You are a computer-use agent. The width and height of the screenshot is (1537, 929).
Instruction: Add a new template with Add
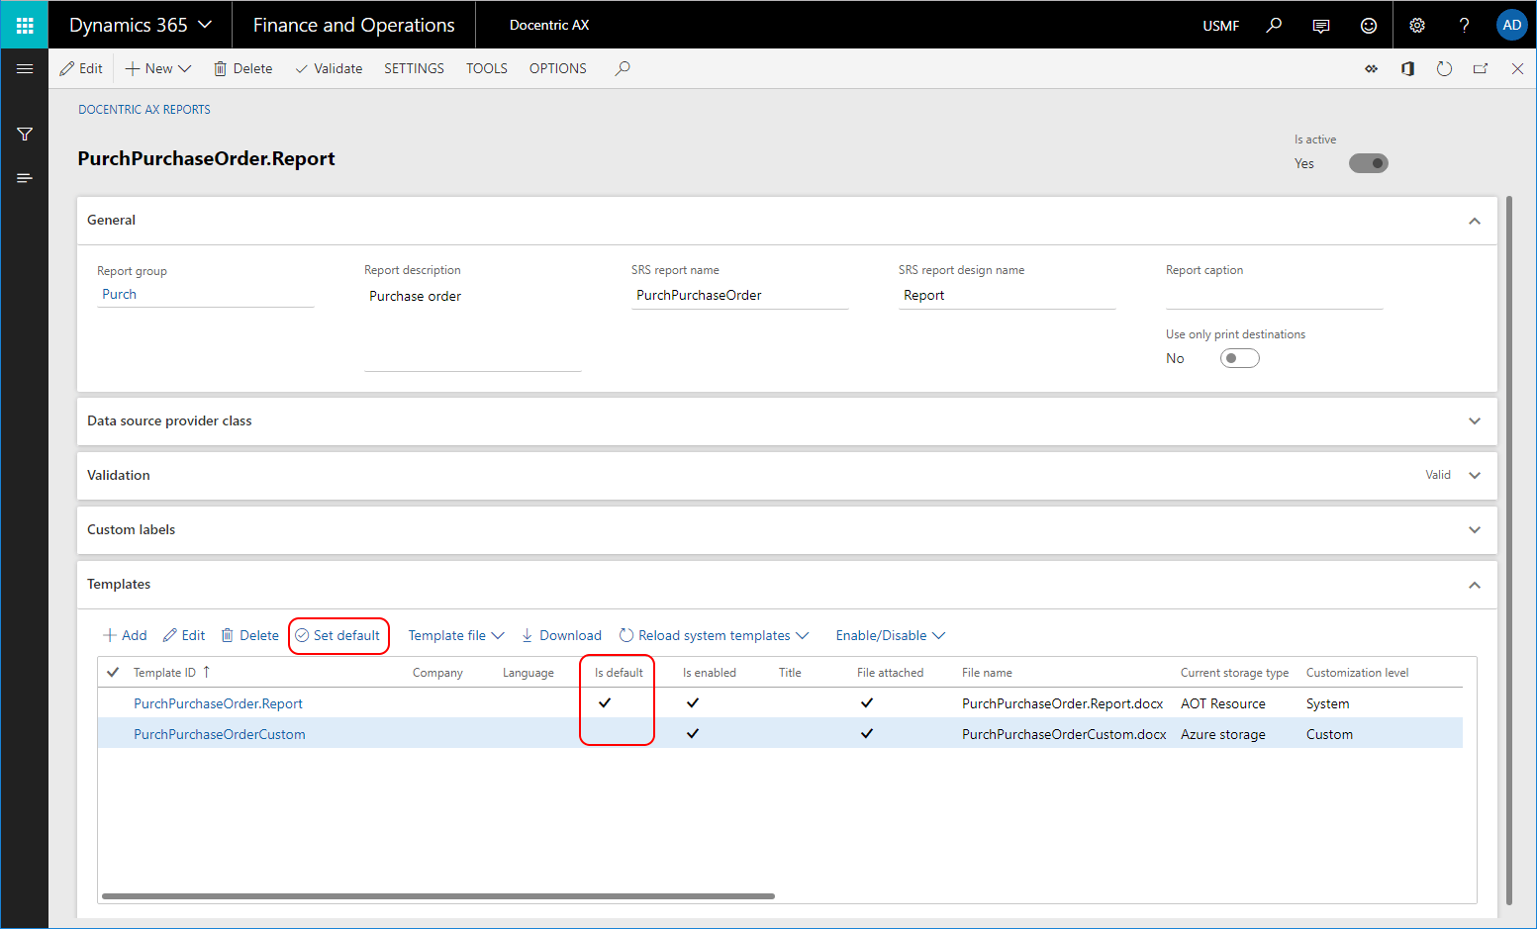tap(126, 635)
